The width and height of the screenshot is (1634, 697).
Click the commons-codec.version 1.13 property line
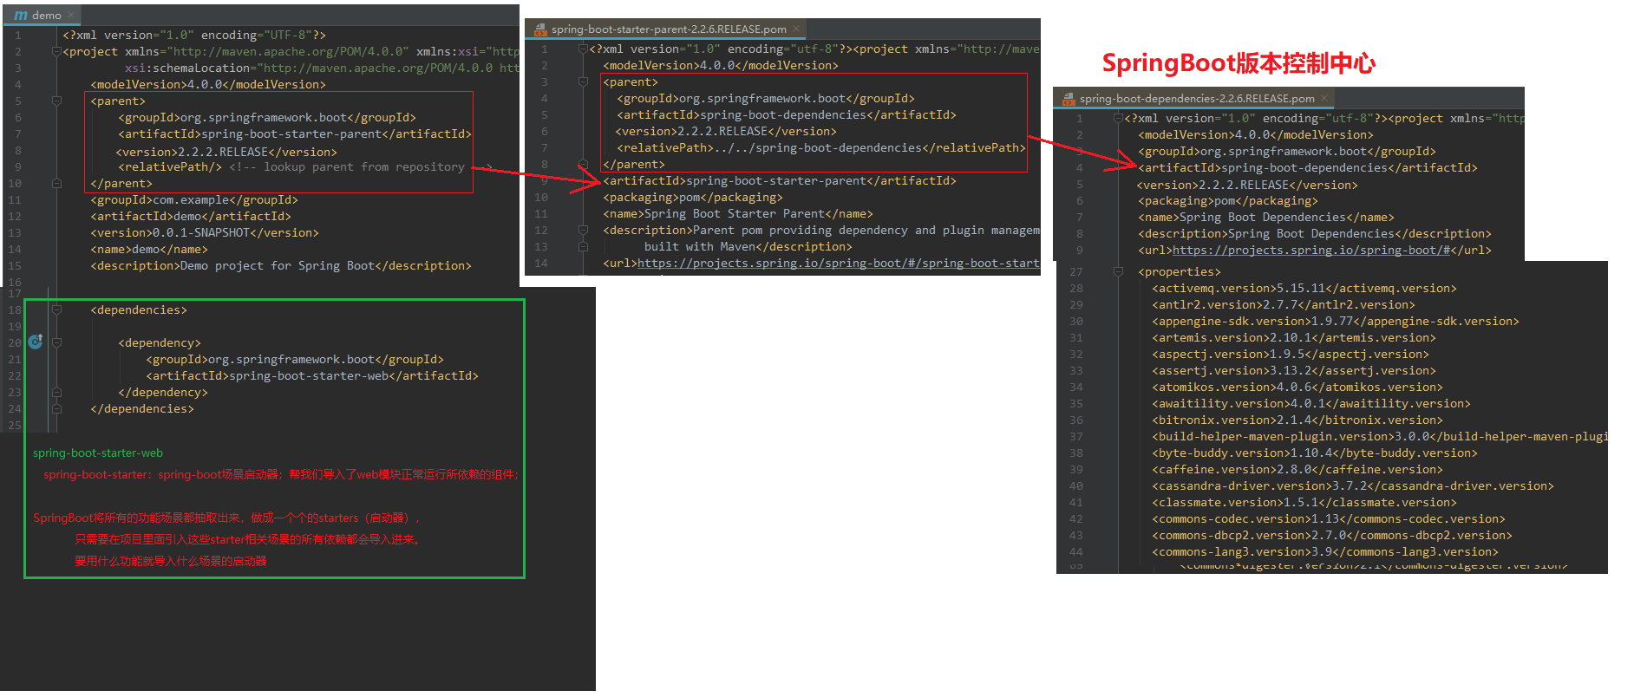[1329, 518]
